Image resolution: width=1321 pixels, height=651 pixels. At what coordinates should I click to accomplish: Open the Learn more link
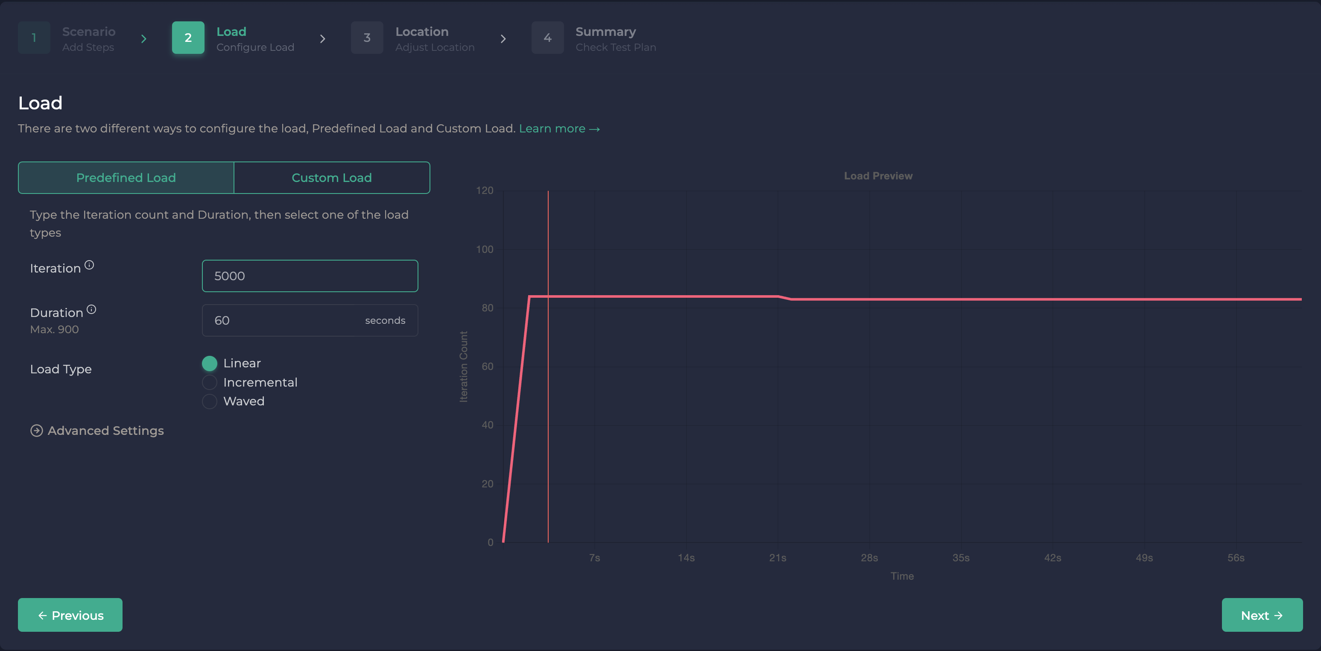click(559, 129)
